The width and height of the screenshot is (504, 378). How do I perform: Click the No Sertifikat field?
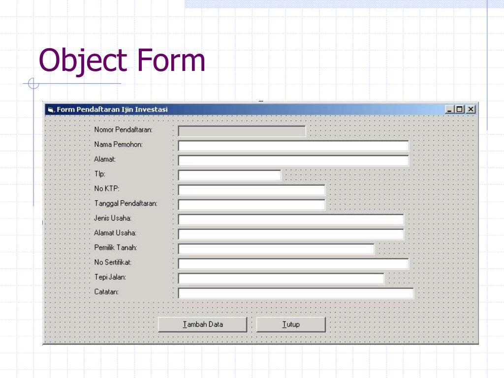pyautogui.click(x=293, y=264)
